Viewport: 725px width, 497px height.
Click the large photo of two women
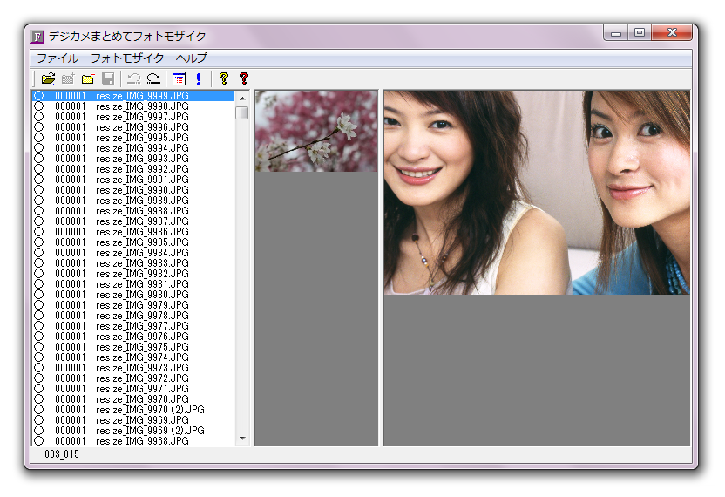coord(536,192)
